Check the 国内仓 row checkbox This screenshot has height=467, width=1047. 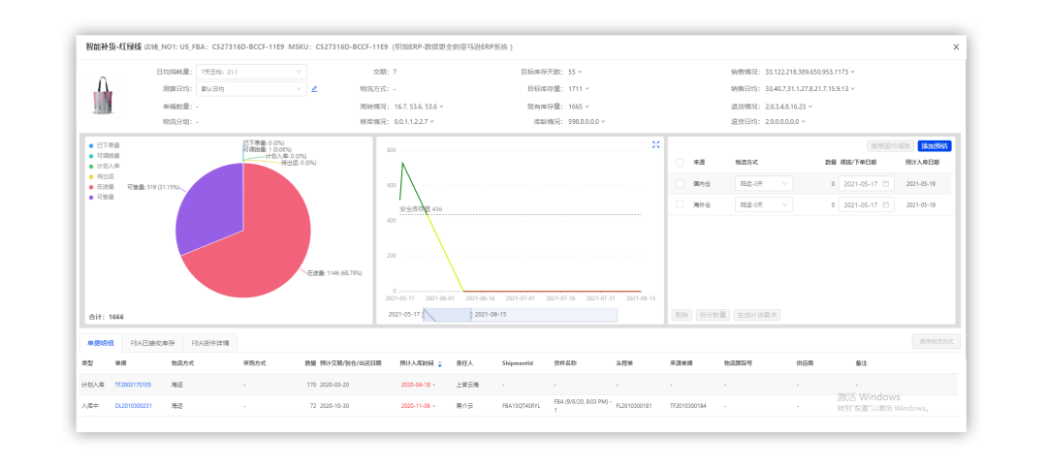point(680,183)
